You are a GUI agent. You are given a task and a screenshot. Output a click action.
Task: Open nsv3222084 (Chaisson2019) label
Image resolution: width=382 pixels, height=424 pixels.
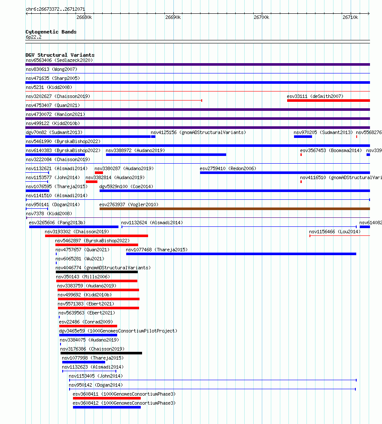pyautogui.click(x=58, y=159)
